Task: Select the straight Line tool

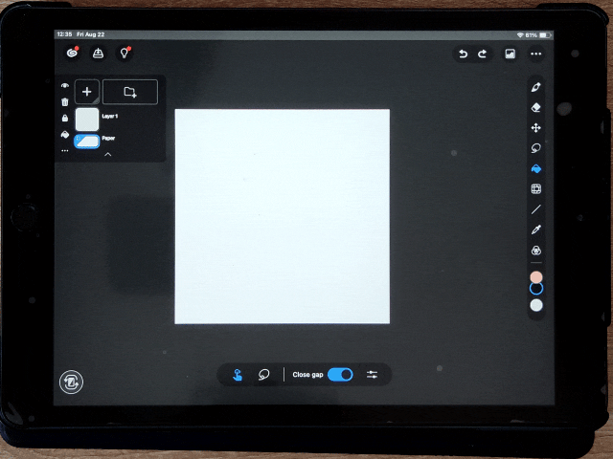Action: 536,209
